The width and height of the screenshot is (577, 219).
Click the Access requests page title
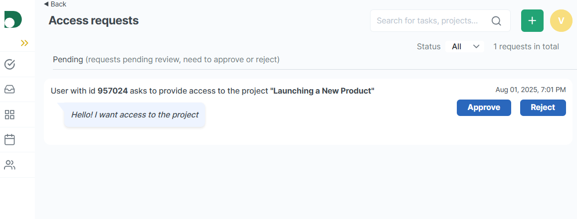tap(94, 21)
